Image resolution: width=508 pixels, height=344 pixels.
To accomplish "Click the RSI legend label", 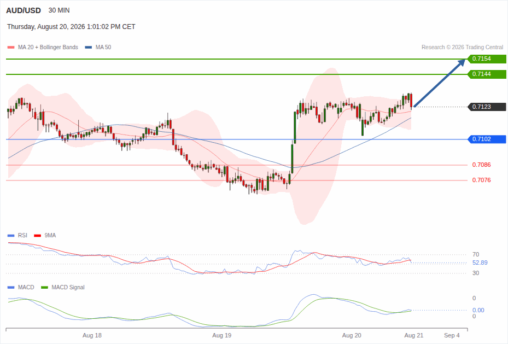I will point(22,236).
